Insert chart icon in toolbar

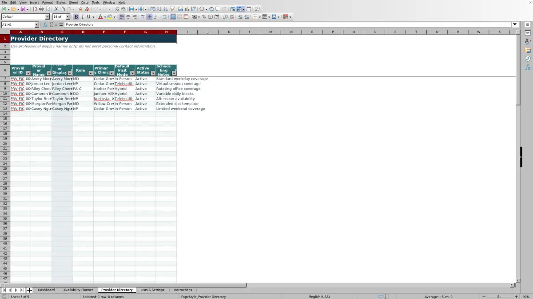pyautogui.click(x=187, y=9)
